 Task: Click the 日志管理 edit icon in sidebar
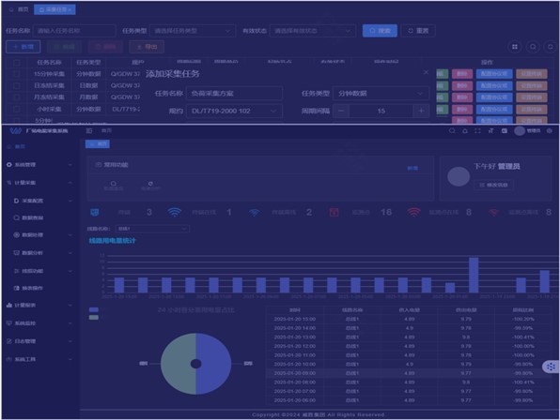9,341
